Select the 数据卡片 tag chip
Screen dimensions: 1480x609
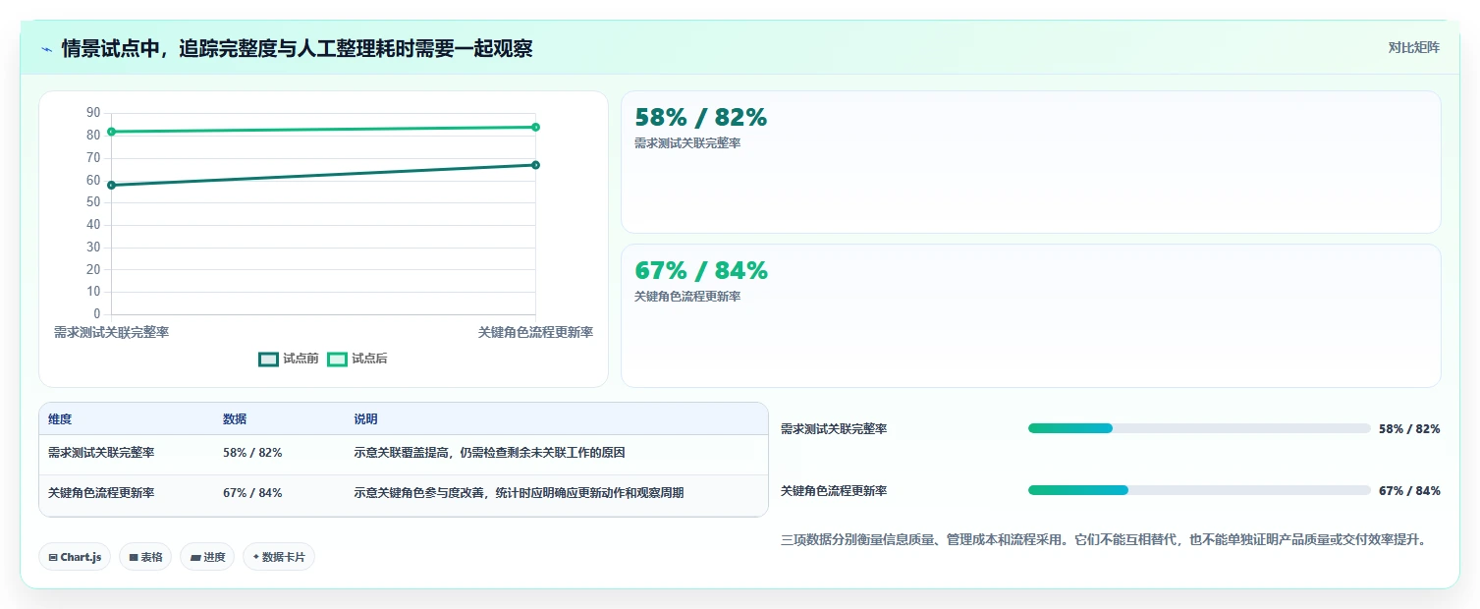(279, 557)
